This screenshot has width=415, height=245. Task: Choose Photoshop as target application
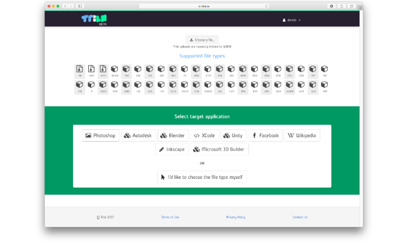point(101,135)
